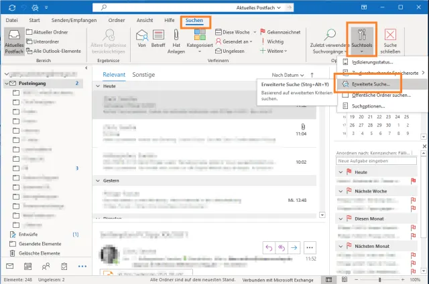Collapse the Gestern message group

98,180
